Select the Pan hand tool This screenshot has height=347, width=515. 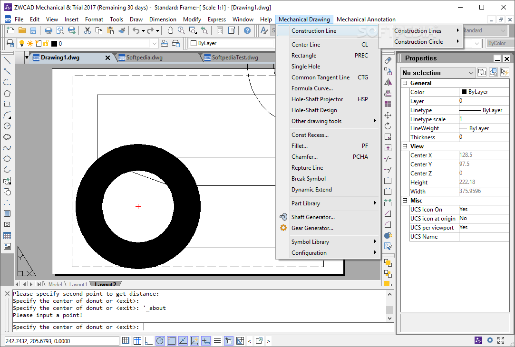coord(170,30)
